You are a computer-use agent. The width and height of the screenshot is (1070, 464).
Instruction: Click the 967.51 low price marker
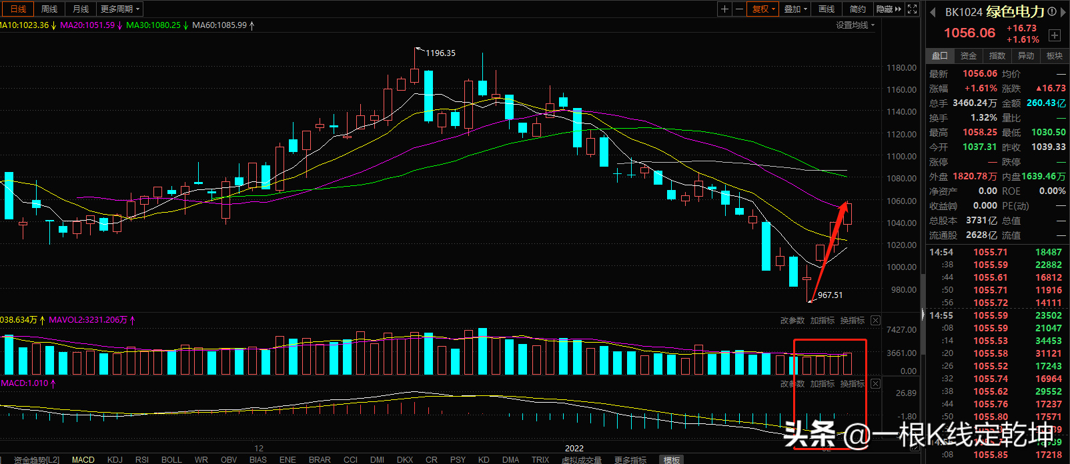click(830, 295)
